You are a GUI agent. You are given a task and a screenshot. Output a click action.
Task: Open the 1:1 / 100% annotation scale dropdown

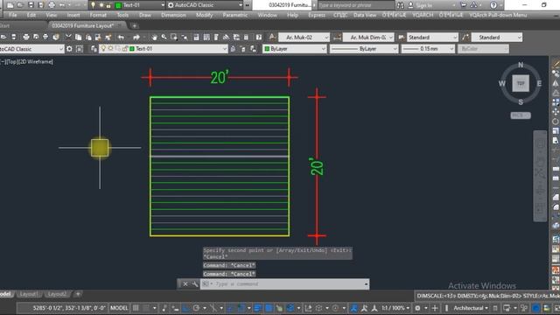pyautogui.click(x=395, y=307)
